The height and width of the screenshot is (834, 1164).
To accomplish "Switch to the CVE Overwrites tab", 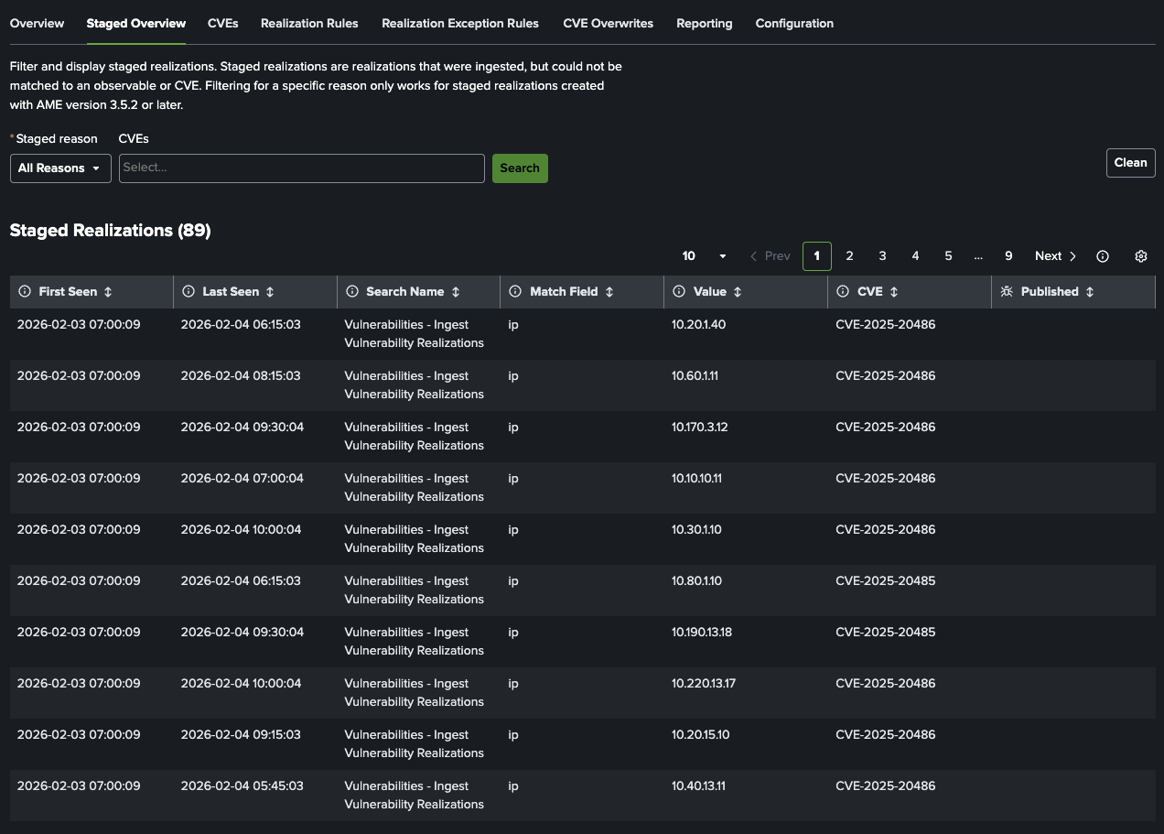I will (x=608, y=24).
